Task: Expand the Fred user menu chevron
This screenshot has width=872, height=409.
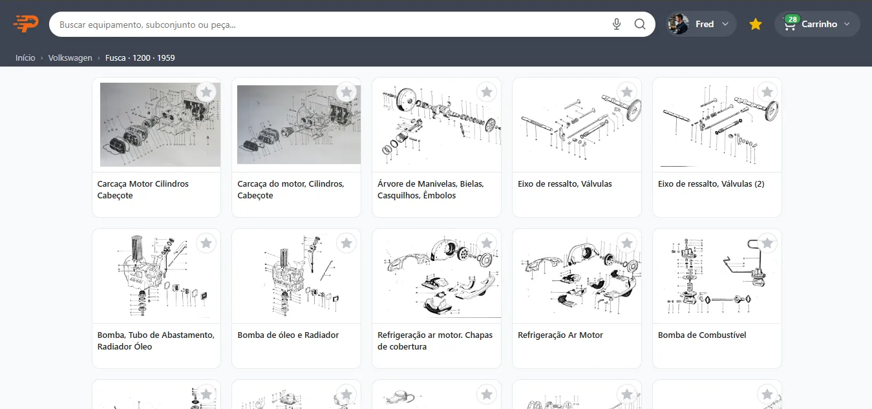Action: pyautogui.click(x=725, y=24)
